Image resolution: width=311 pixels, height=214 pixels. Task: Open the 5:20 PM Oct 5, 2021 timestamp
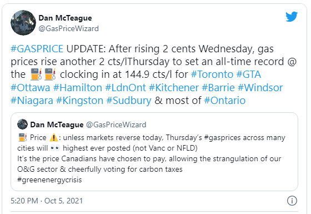point(47,201)
